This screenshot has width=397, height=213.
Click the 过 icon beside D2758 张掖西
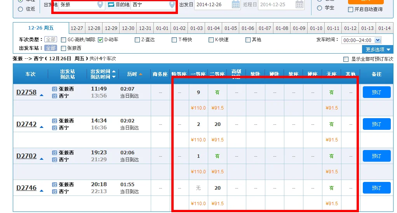point(54,89)
